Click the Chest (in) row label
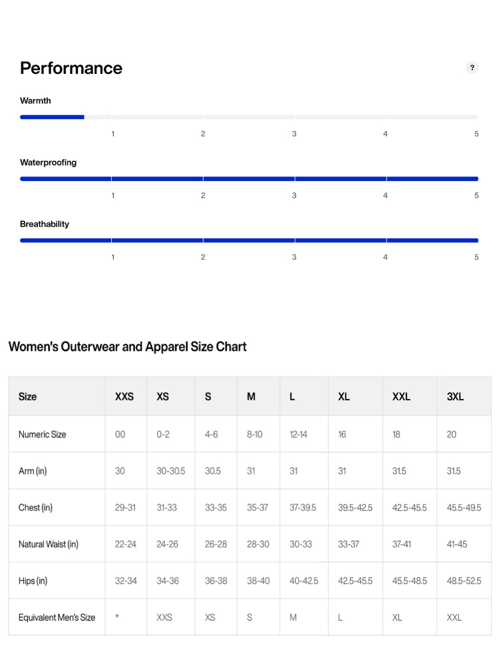Viewport: 499px width, 666px height. tap(35, 507)
